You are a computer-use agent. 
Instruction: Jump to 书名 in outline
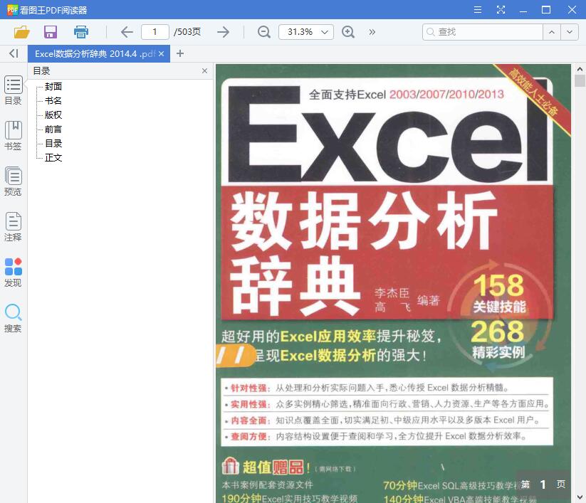53,101
